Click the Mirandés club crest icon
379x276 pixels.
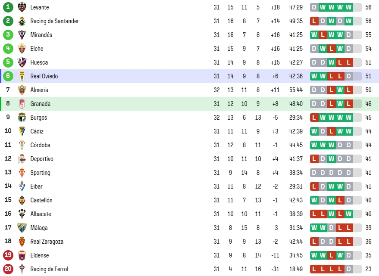click(x=22, y=35)
